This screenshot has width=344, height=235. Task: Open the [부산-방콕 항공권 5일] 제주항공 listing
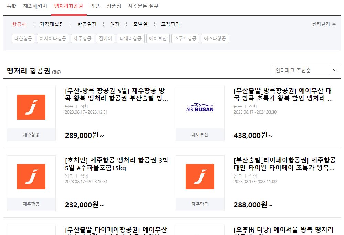[x=117, y=94]
